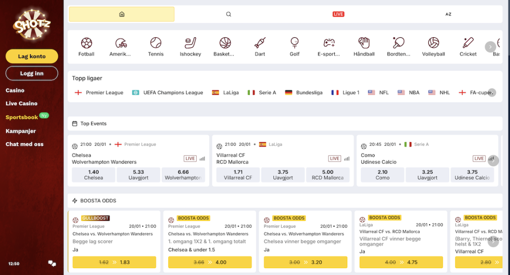Open Premier League top league
Screen dimensions: 510x275
[x=99, y=92]
